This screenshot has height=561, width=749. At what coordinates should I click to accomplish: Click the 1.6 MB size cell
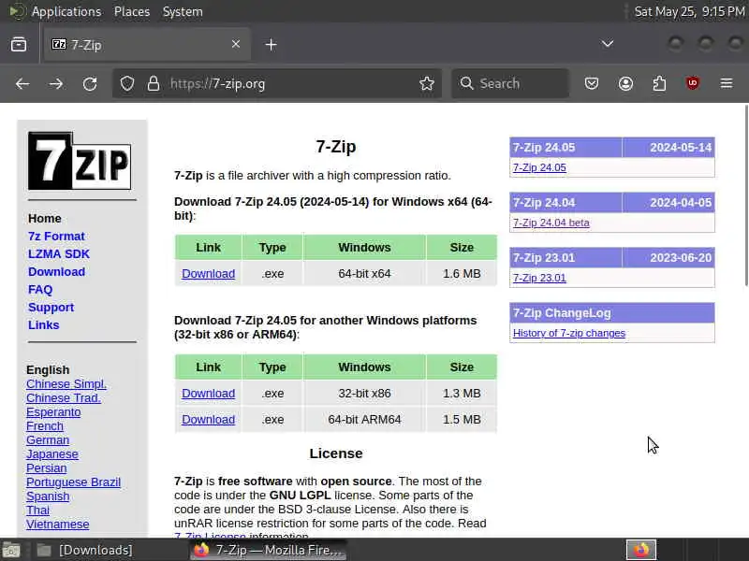pyautogui.click(x=462, y=274)
